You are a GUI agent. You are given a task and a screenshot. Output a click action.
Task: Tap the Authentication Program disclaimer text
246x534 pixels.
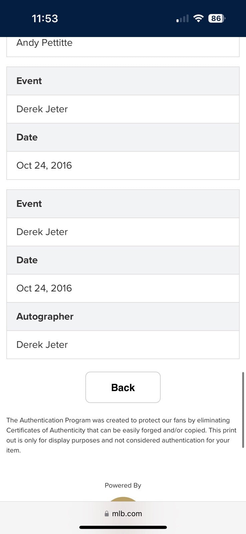point(121,435)
